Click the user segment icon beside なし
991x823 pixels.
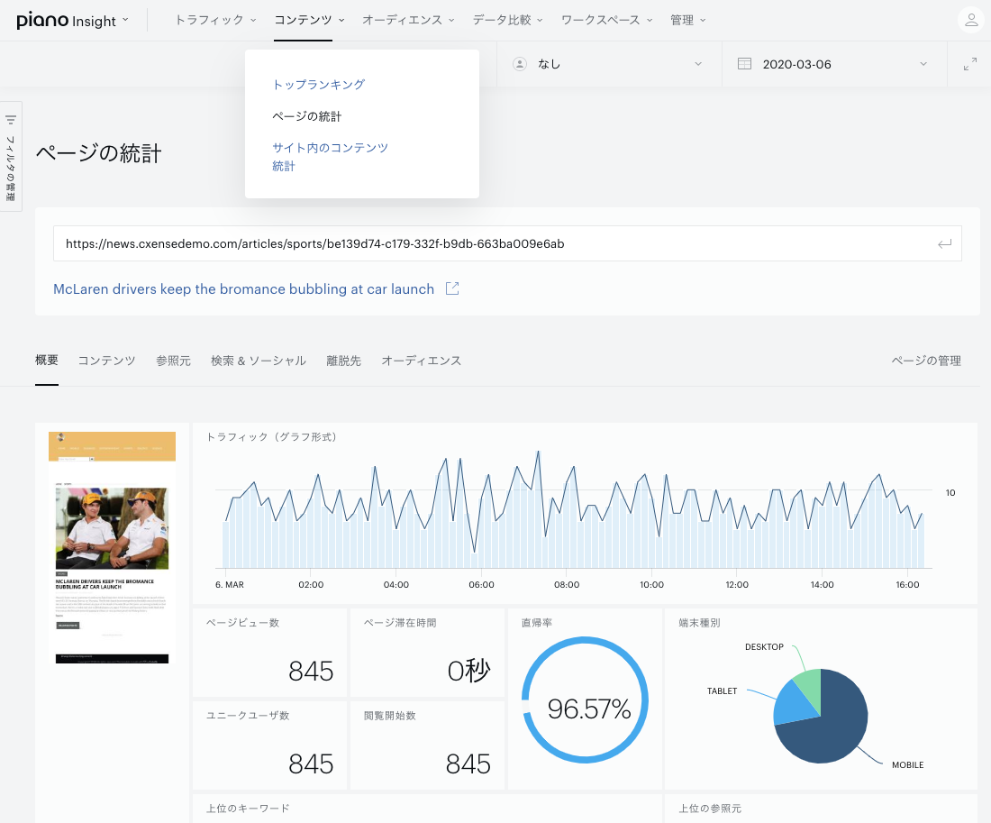(520, 64)
